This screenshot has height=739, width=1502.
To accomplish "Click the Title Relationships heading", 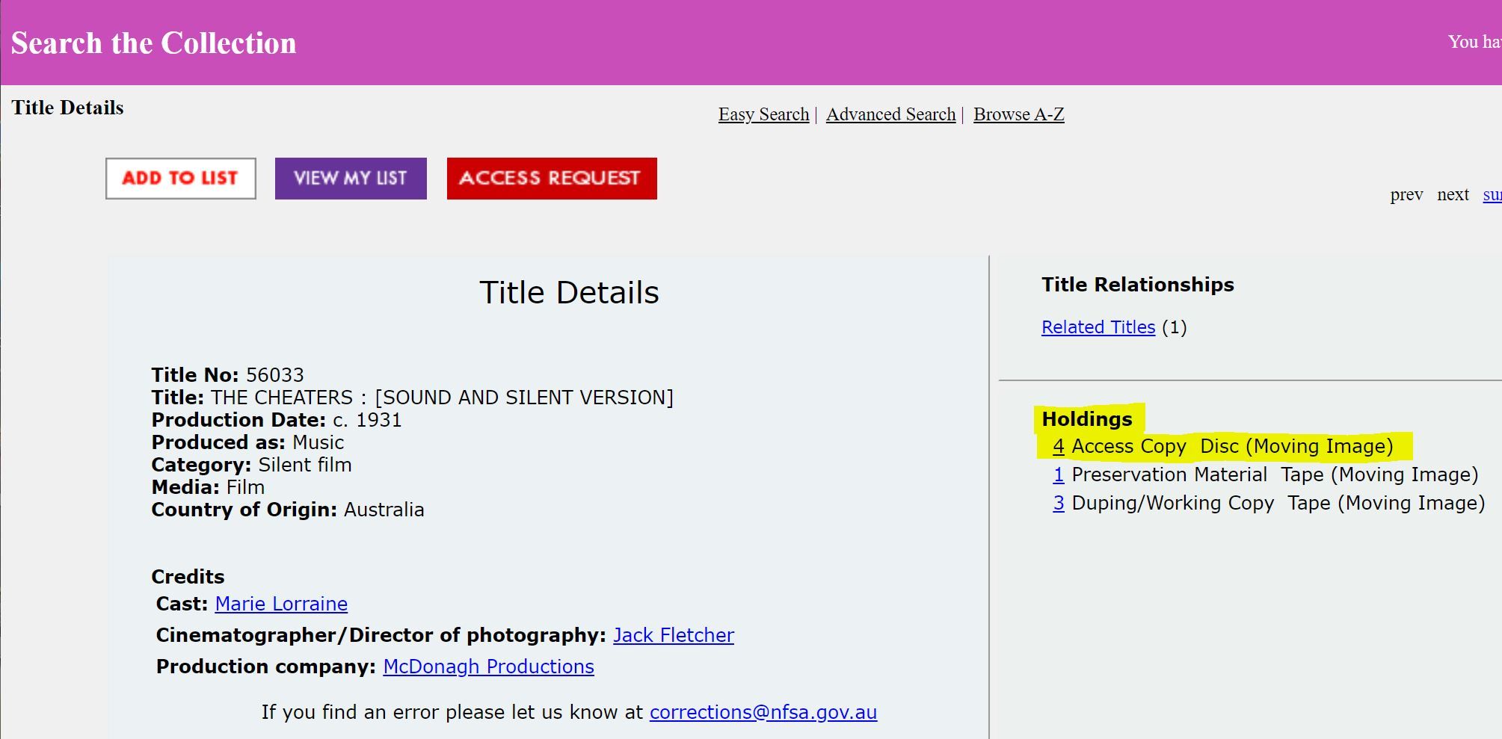I will tap(1137, 285).
